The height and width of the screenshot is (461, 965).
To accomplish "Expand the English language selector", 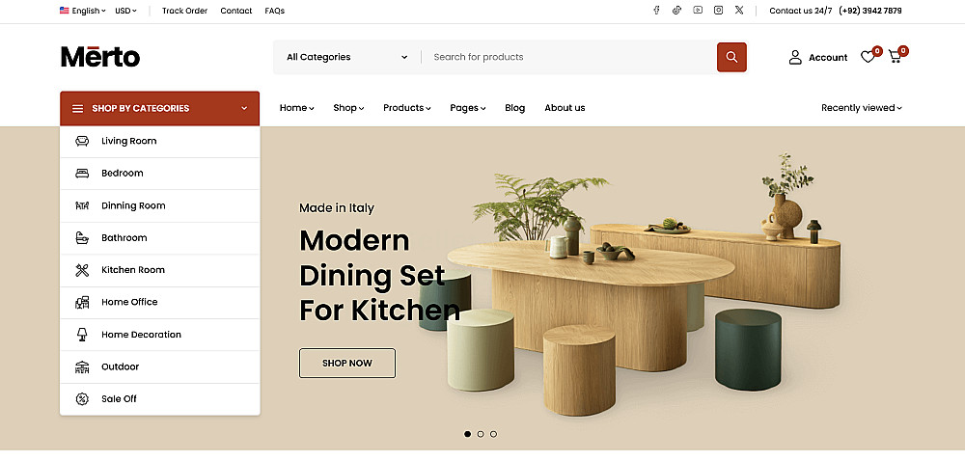I will (x=82, y=11).
